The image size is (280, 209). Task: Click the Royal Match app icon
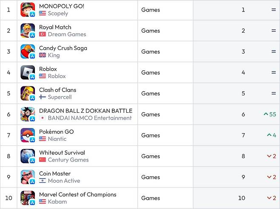[x=28, y=31]
